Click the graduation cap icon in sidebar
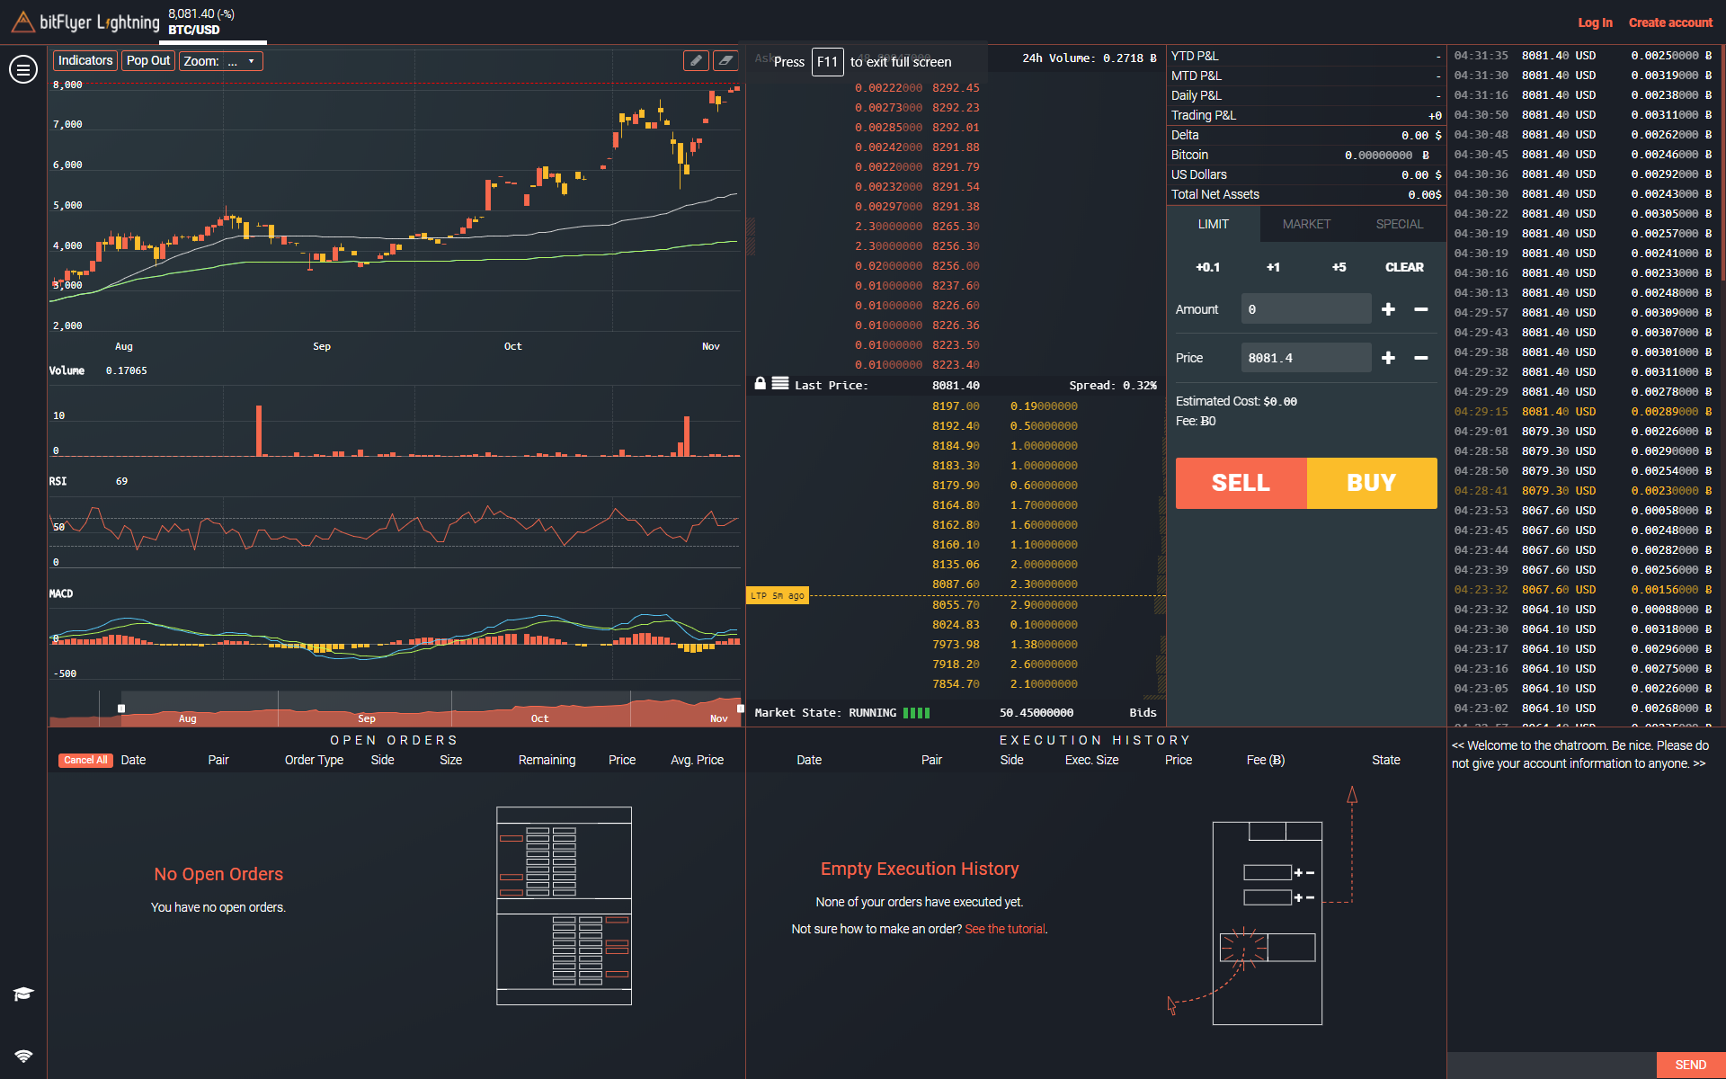1726x1079 pixels. [x=21, y=994]
